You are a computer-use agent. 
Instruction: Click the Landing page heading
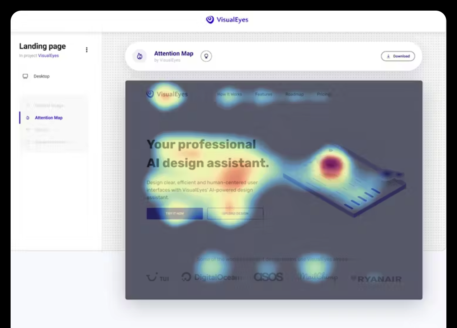(42, 46)
